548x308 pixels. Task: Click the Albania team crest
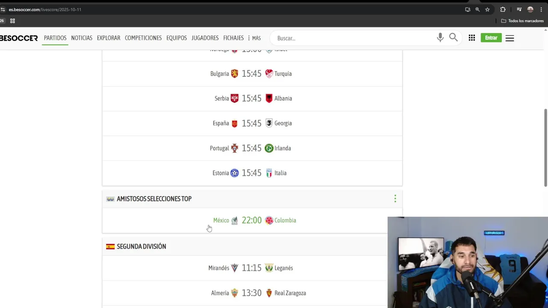point(269,98)
